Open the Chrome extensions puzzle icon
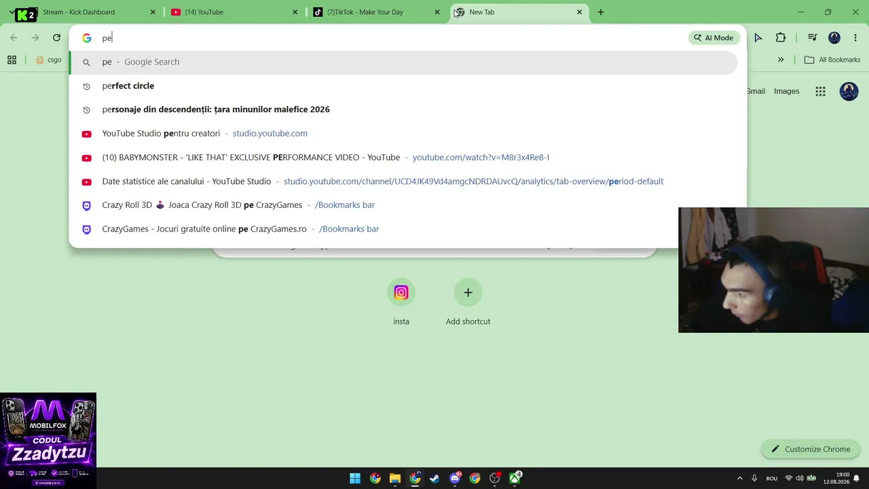 (x=781, y=38)
